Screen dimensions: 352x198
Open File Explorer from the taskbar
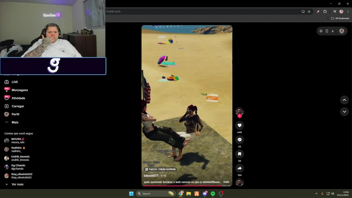tap(189, 194)
